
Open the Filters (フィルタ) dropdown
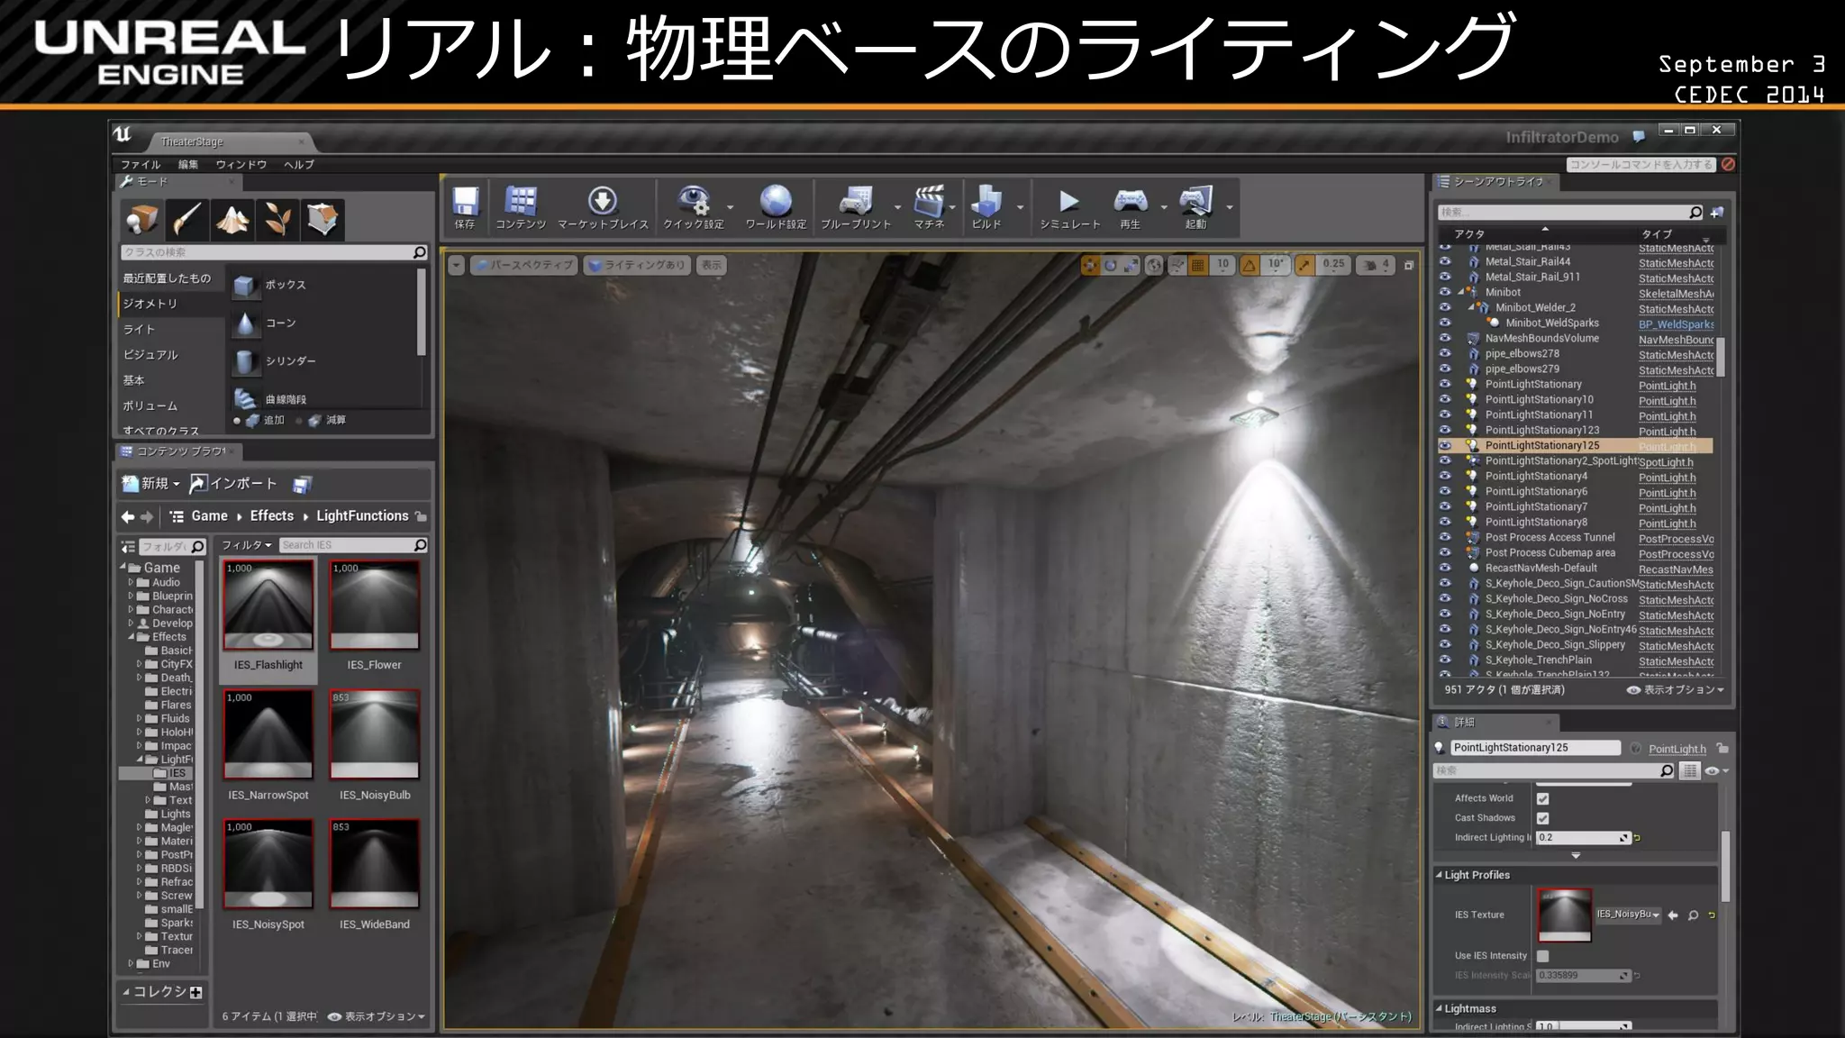pos(246,546)
